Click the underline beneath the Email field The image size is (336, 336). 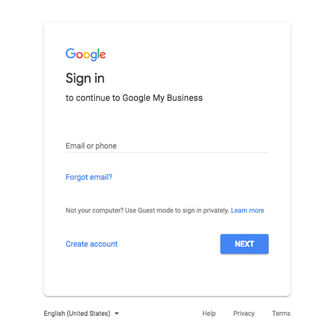coord(167,152)
